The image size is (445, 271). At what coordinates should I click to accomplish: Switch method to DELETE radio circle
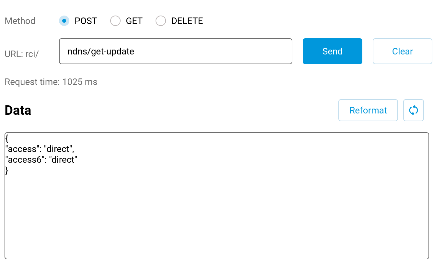click(x=161, y=21)
